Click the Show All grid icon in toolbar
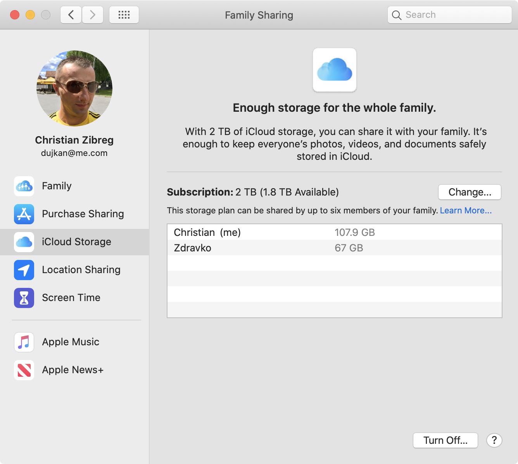This screenshot has width=518, height=464. coord(124,14)
